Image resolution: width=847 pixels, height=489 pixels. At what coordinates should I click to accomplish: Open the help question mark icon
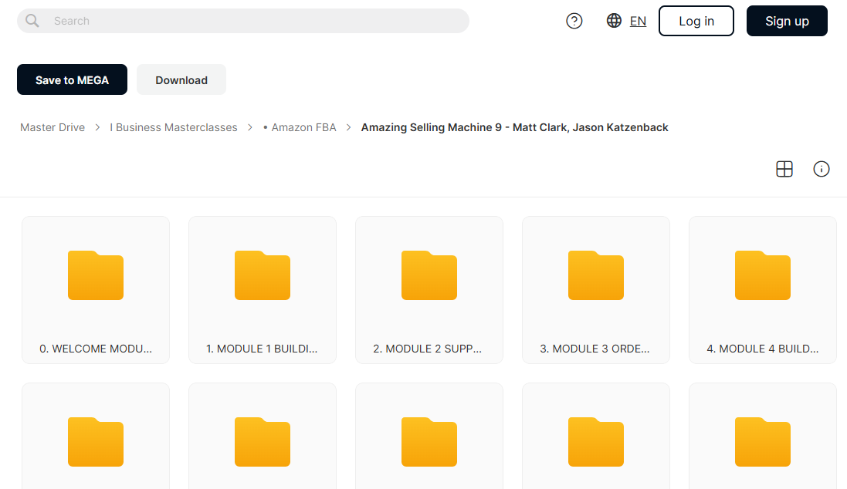574,21
